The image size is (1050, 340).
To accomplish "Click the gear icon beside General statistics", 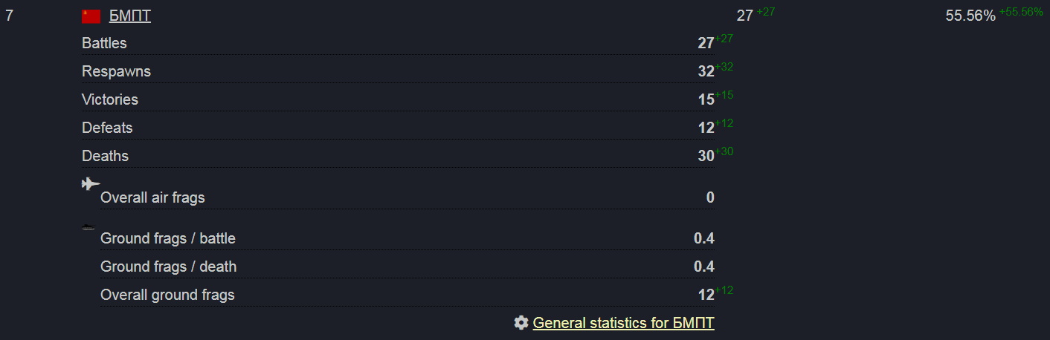I will pos(521,323).
